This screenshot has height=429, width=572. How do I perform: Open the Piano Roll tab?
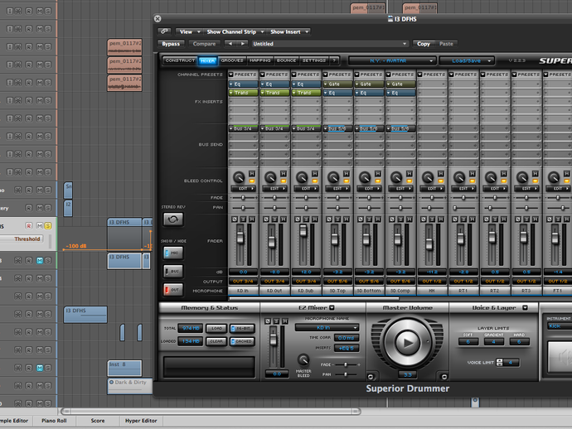(54, 421)
